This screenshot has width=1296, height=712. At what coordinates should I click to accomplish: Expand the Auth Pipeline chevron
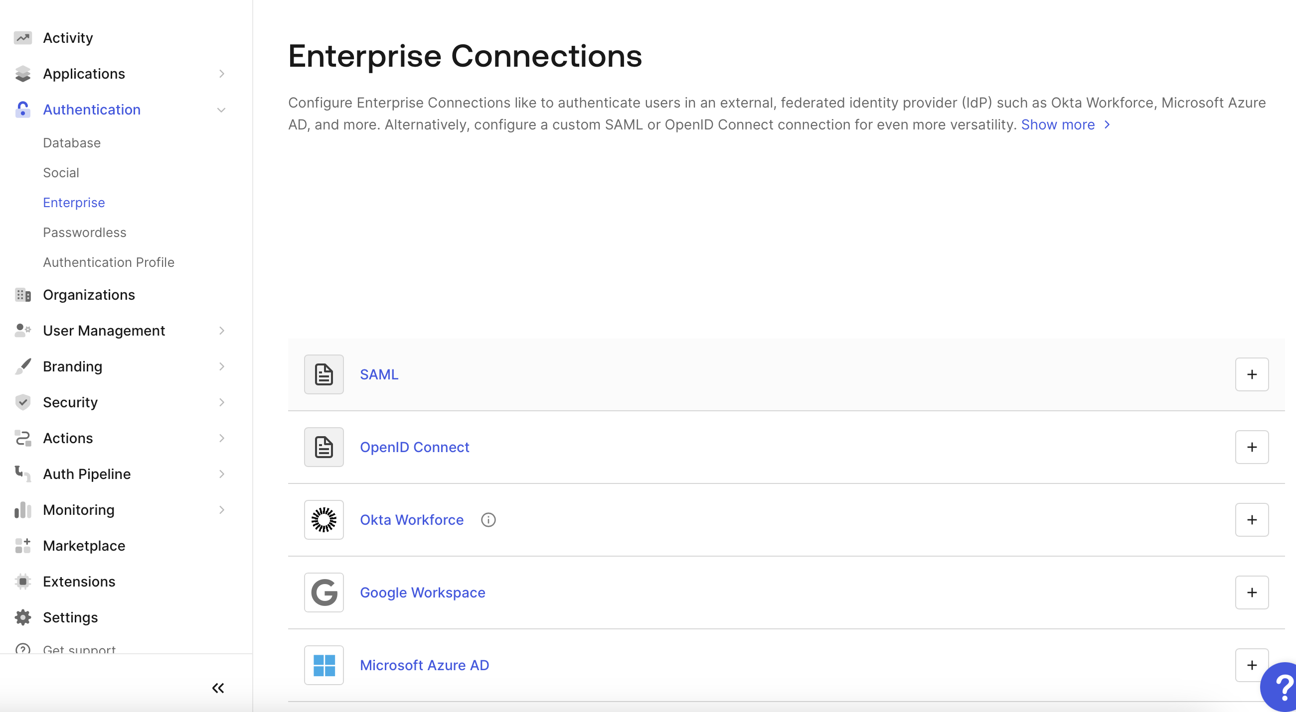(222, 474)
